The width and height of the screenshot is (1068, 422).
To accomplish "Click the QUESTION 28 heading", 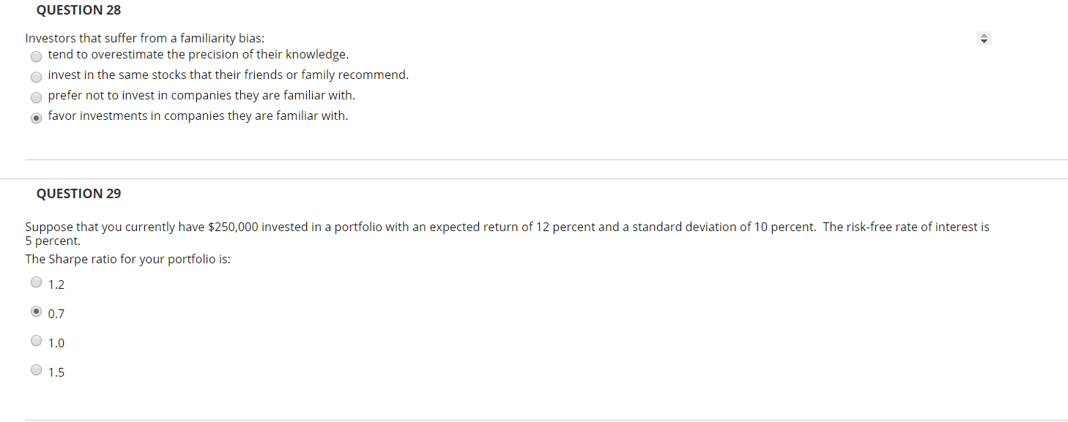I will tap(78, 10).
